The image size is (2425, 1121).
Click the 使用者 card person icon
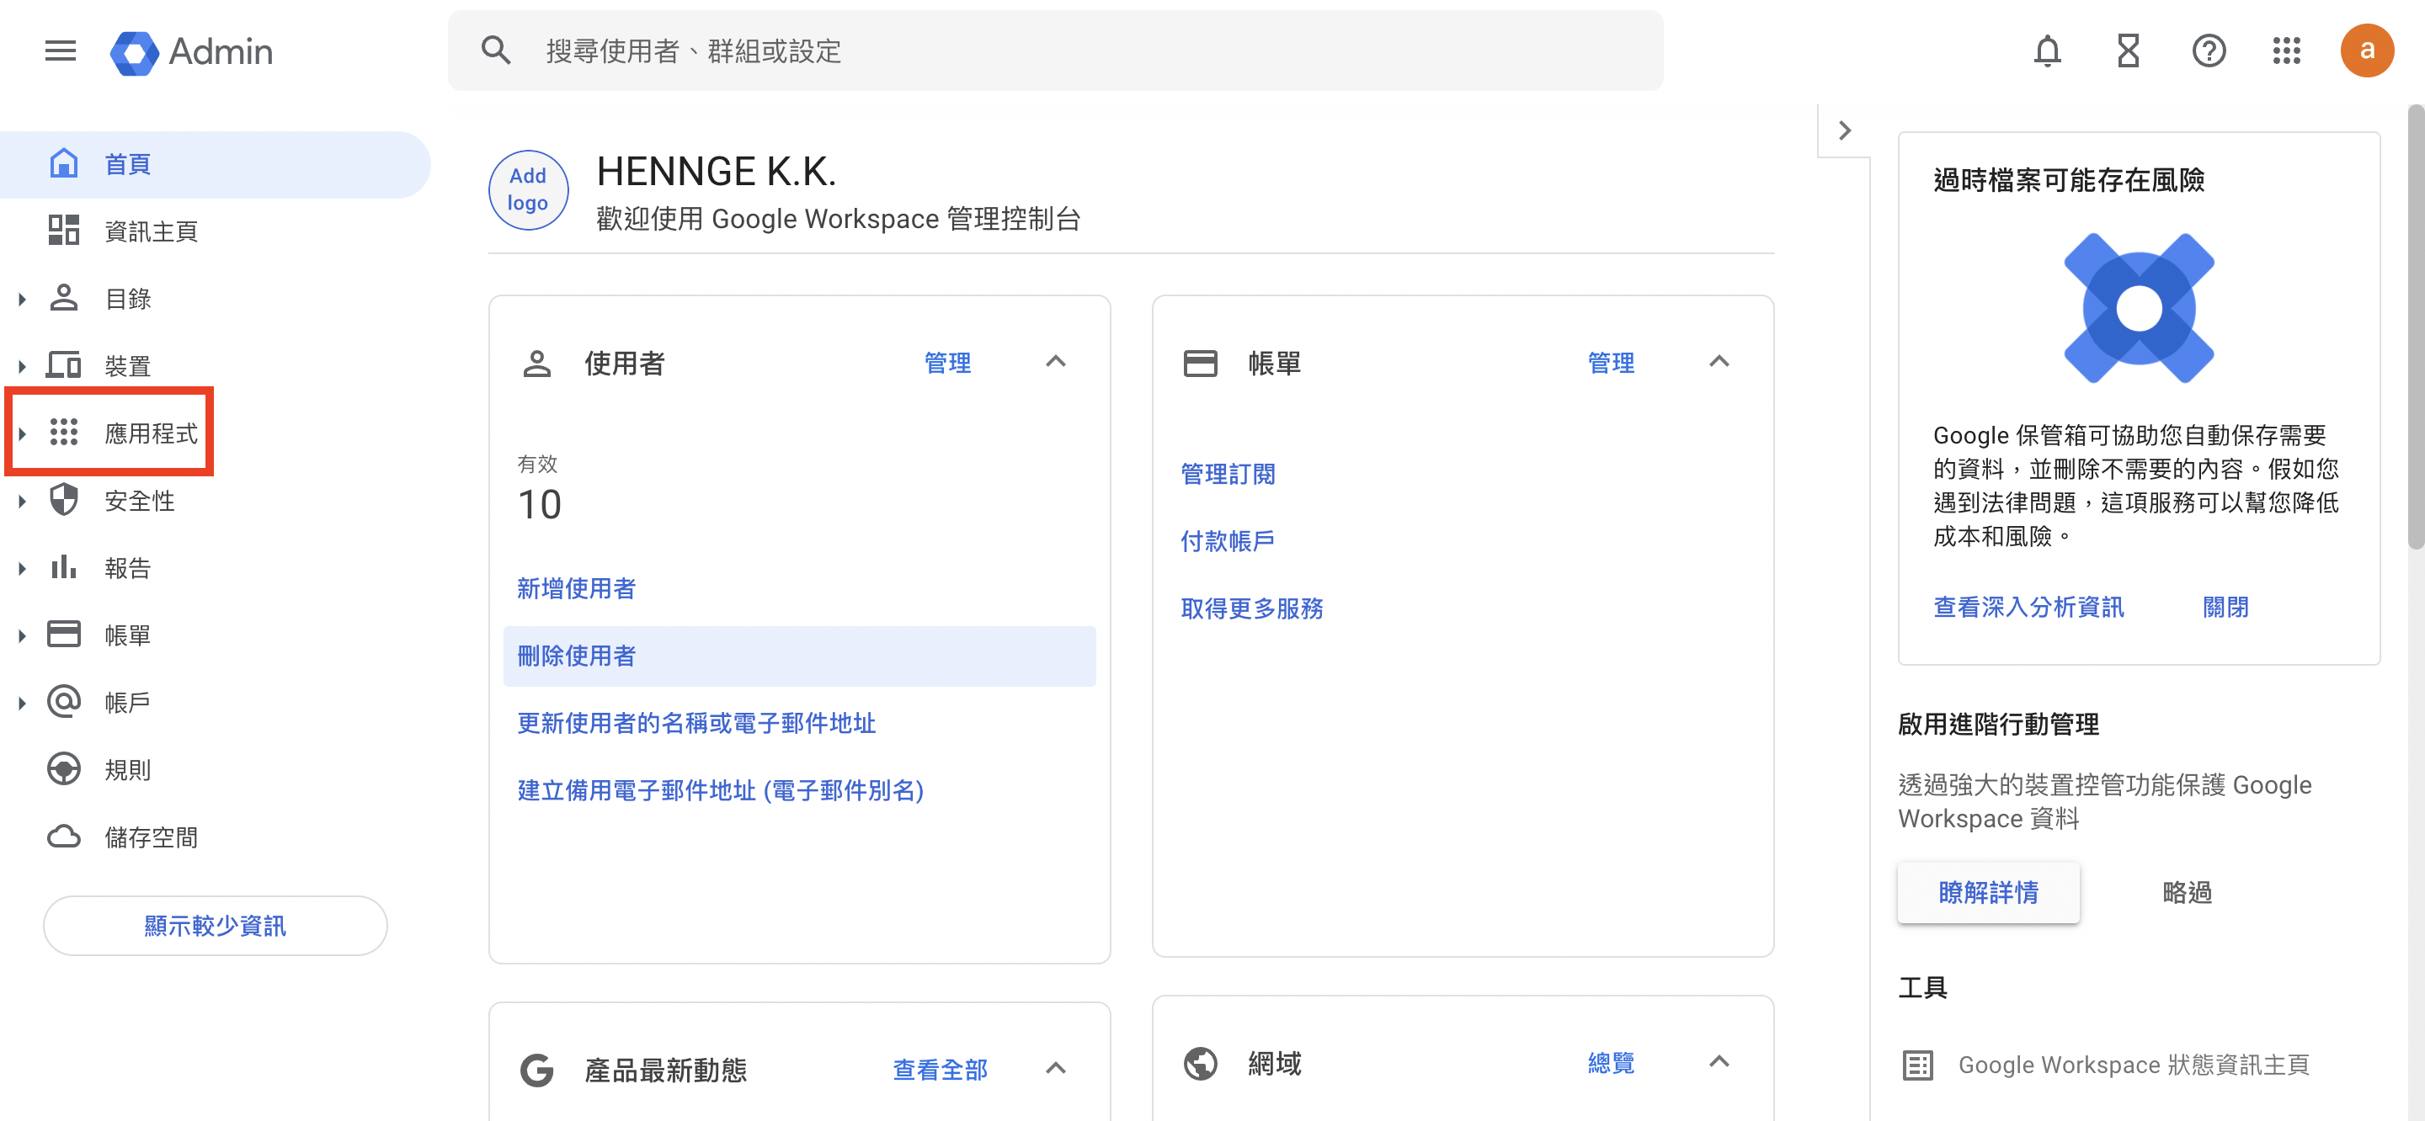[536, 364]
